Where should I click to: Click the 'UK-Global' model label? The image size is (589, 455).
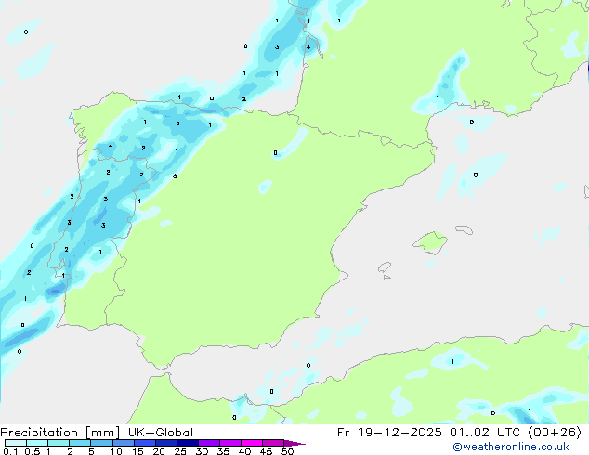pyautogui.click(x=161, y=433)
